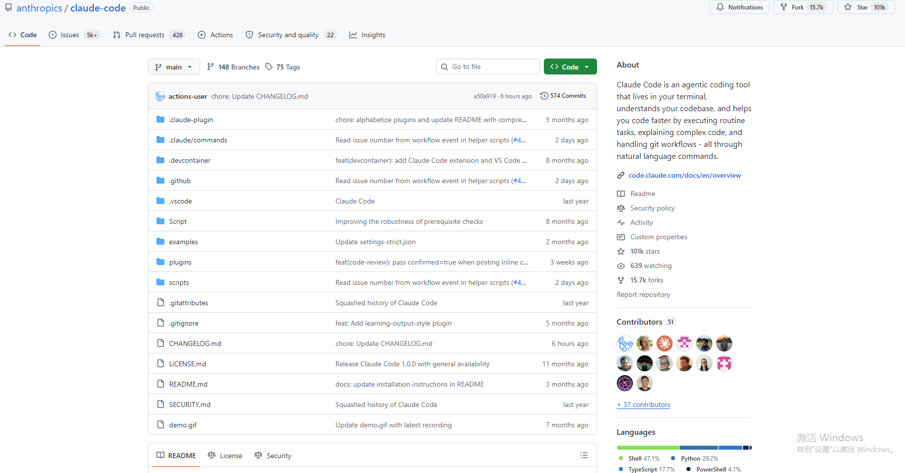The image size is (905, 473).
Task: Switch to the Code tab
Action: (x=22, y=35)
